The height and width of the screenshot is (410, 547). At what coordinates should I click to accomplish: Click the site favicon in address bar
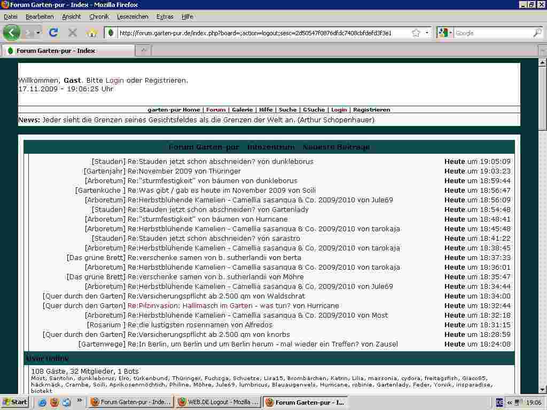[x=111, y=33]
